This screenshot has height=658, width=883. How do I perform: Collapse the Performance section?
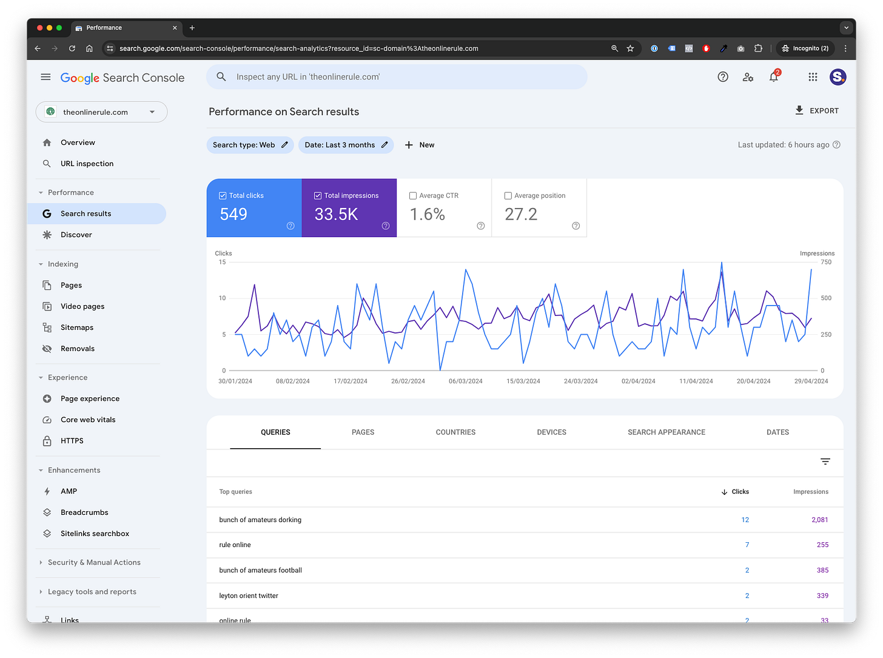pyautogui.click(x=67, y=192)
